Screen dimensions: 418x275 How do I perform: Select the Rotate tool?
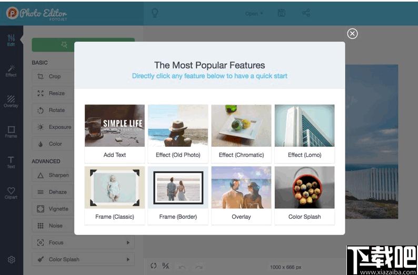[53, 110]
